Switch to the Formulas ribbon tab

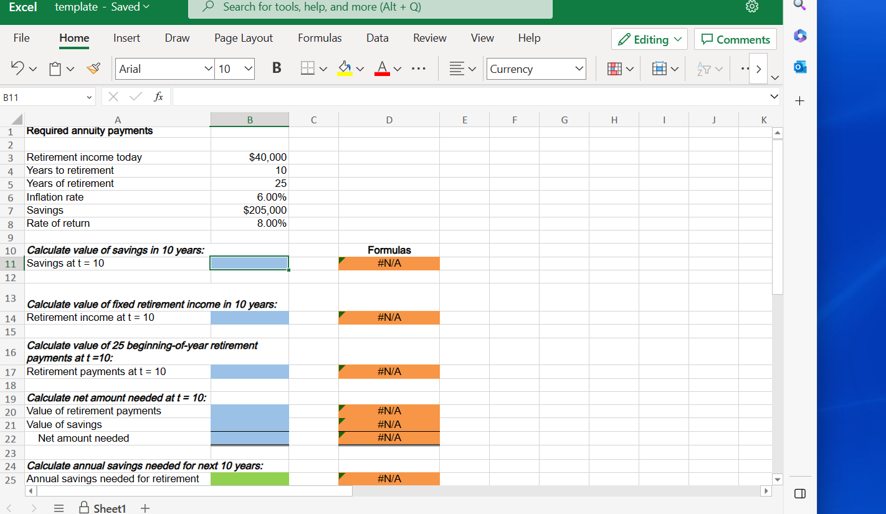(320, 38)
